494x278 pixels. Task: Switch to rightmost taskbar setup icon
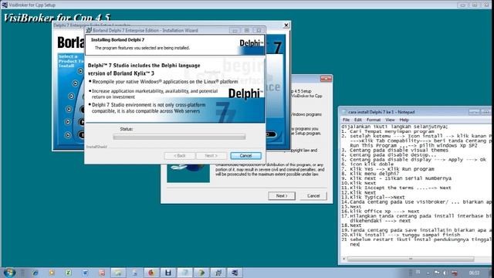coord(235,273)
